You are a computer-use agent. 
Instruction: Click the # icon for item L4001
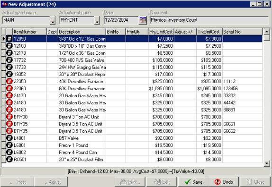[x=9, y=138]
